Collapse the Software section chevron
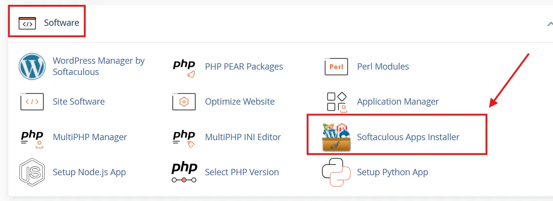The image size is (553, 201). point(550,24)
